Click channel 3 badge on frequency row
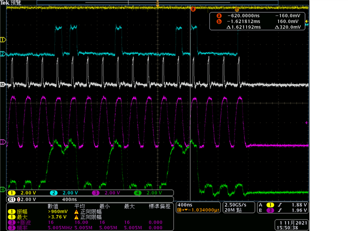348x231 pixels. [11, 228]
